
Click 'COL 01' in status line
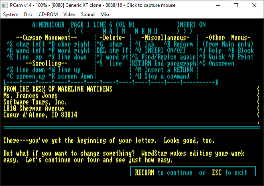(x=125, y=25)
